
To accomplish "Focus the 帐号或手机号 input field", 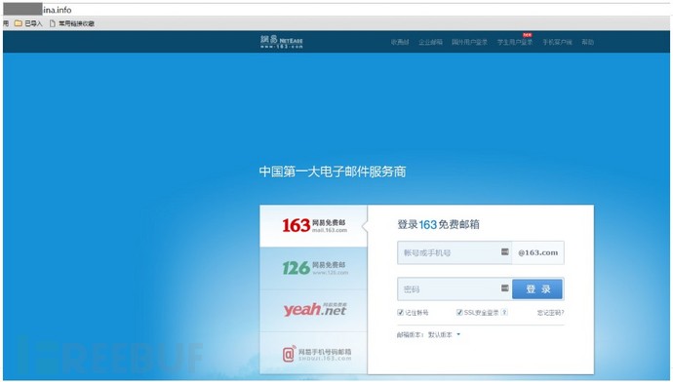I will pyautogui.click(x=455, y=252).
